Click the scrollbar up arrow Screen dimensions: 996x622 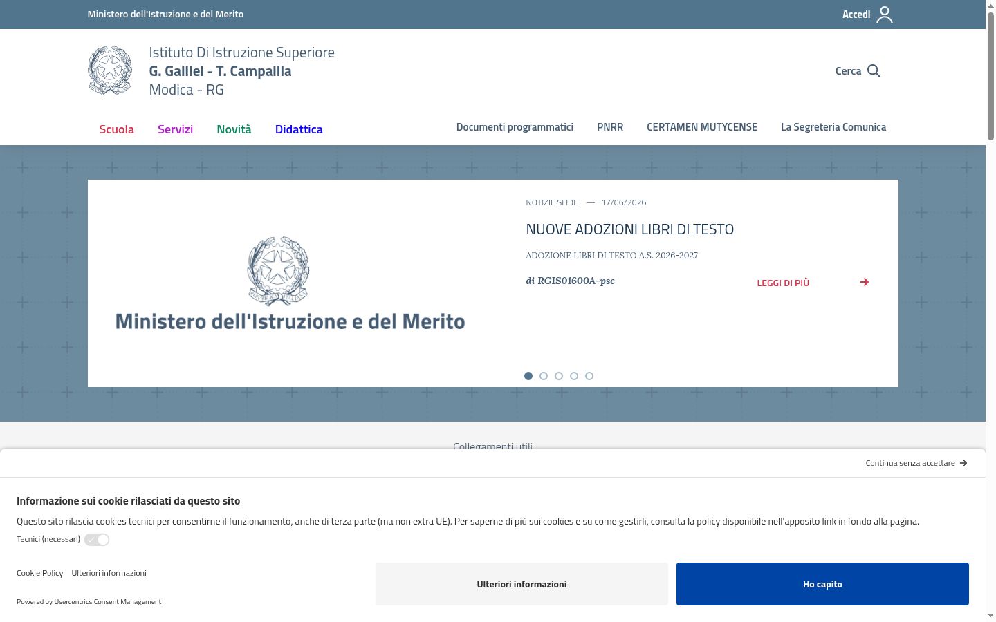tap(990, 6)
